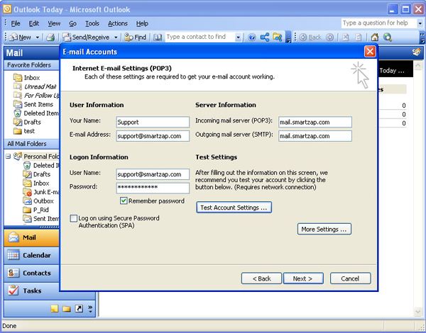
Task: Open Junk E-mail folder in tree
Action: pyautogui.click(x=41, y=192)
